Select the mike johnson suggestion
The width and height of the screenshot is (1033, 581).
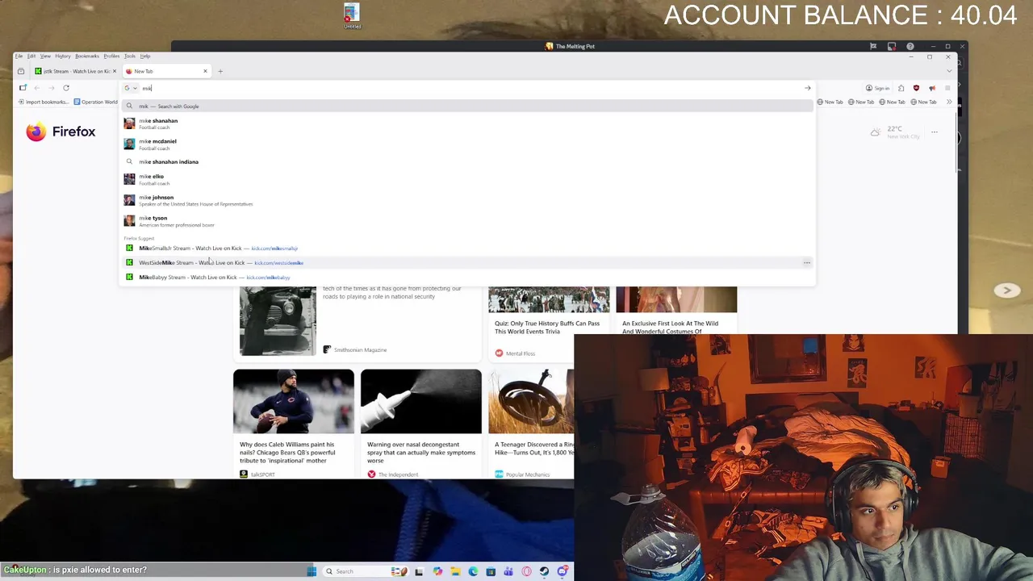468,200
